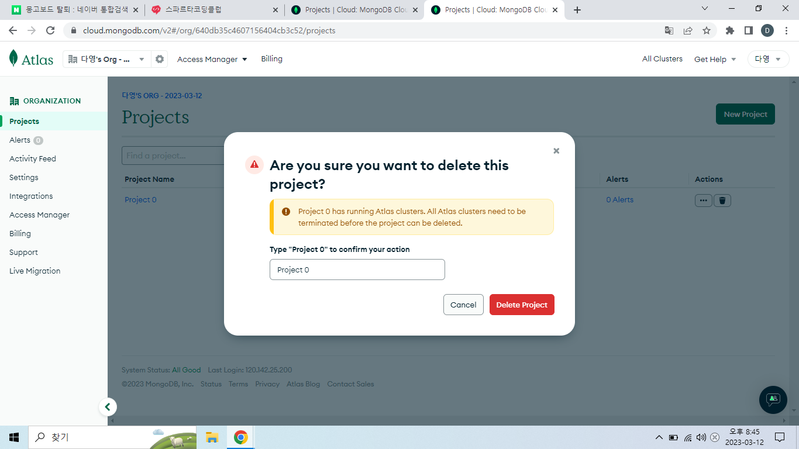
Task: Open the Chrome three-dot menu
Action: coord(786,30)
